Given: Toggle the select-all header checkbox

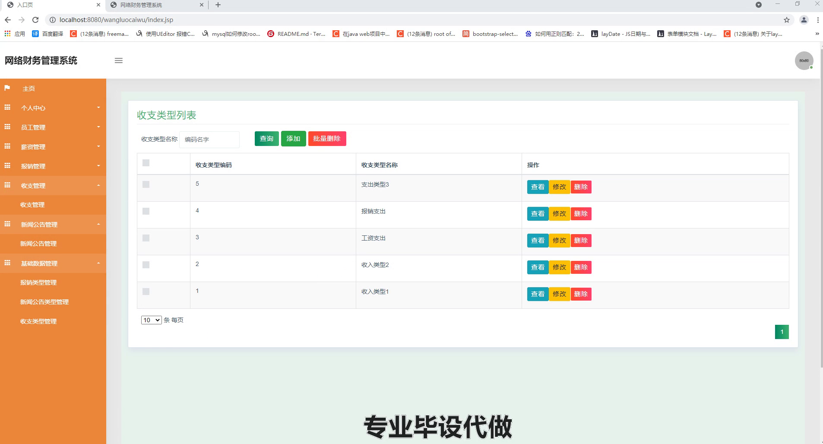Looking at the screenshot, I should (146, 163).
